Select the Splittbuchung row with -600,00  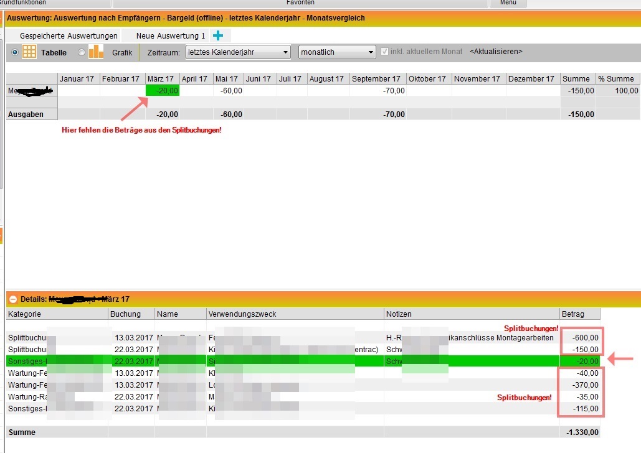[x=303, y=338]
